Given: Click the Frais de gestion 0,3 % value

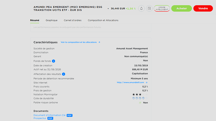Looking at the screenshot, I should coord(145,91).
